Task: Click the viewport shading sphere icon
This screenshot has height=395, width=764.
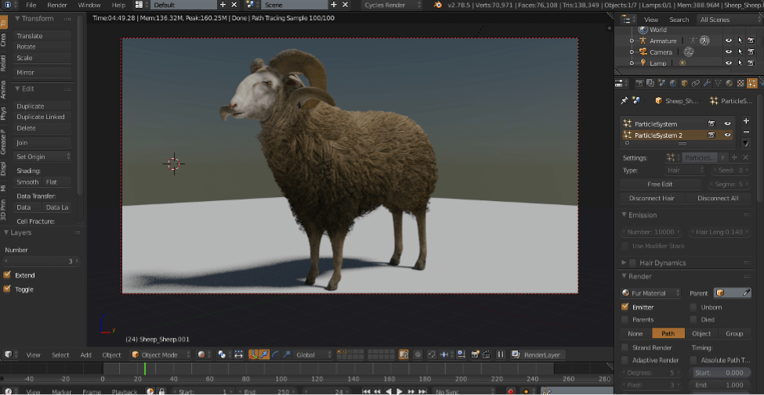Action: click(201, 354)
